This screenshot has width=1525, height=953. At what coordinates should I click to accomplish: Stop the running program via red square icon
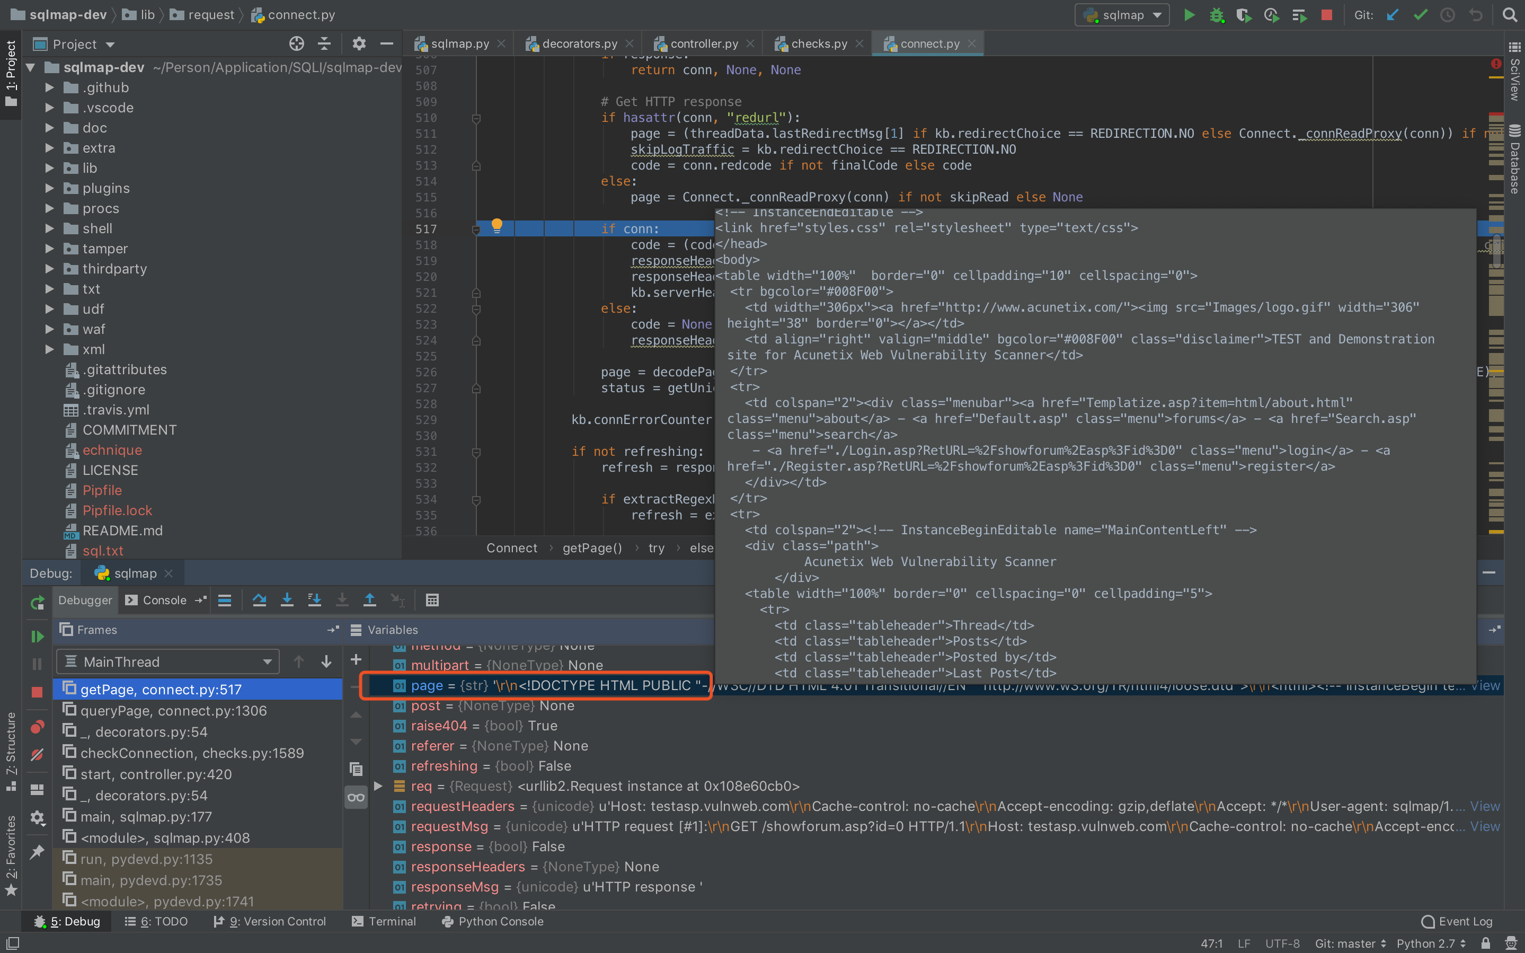[x=1327, y=14]
